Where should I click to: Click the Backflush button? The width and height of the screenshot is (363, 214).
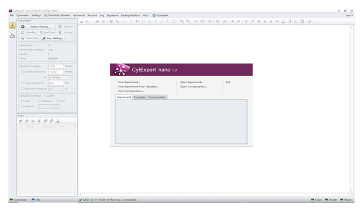pyautogui.click(x=48, y=33)
